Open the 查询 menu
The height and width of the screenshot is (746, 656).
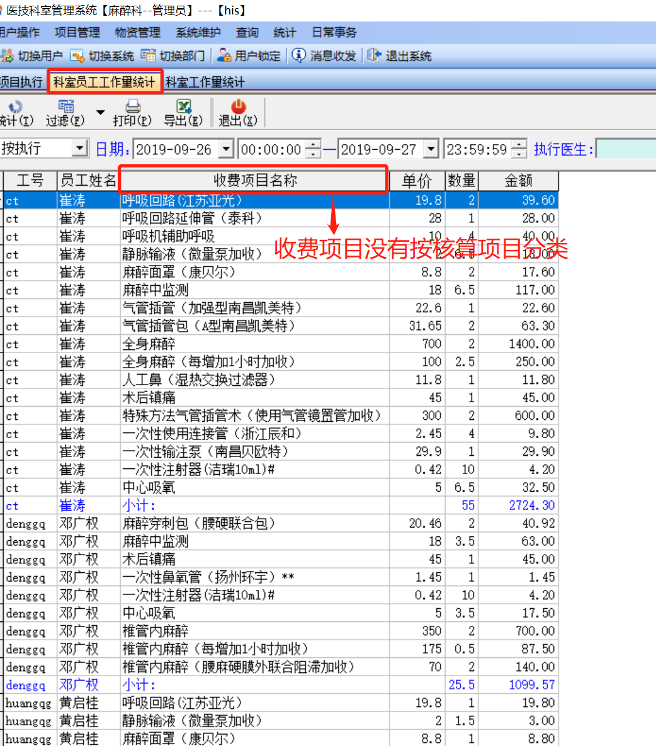tap(247, 32)
